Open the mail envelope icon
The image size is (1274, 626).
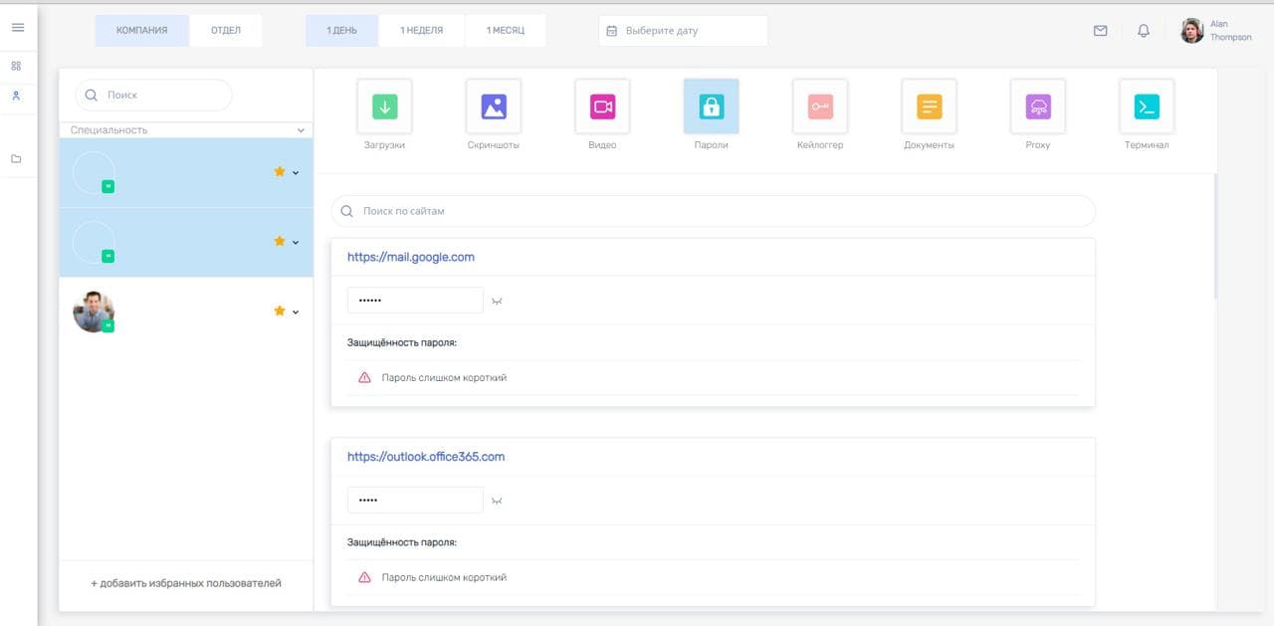click(x=1100, y=31)
